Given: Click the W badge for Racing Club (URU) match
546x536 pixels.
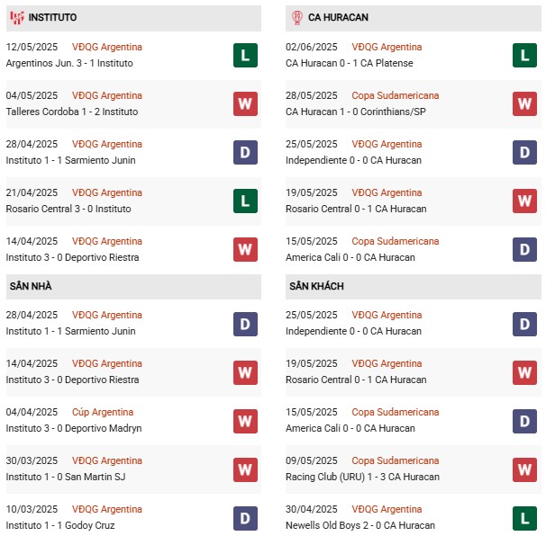Looking at the screenshot, I should [x=524, y=470].
